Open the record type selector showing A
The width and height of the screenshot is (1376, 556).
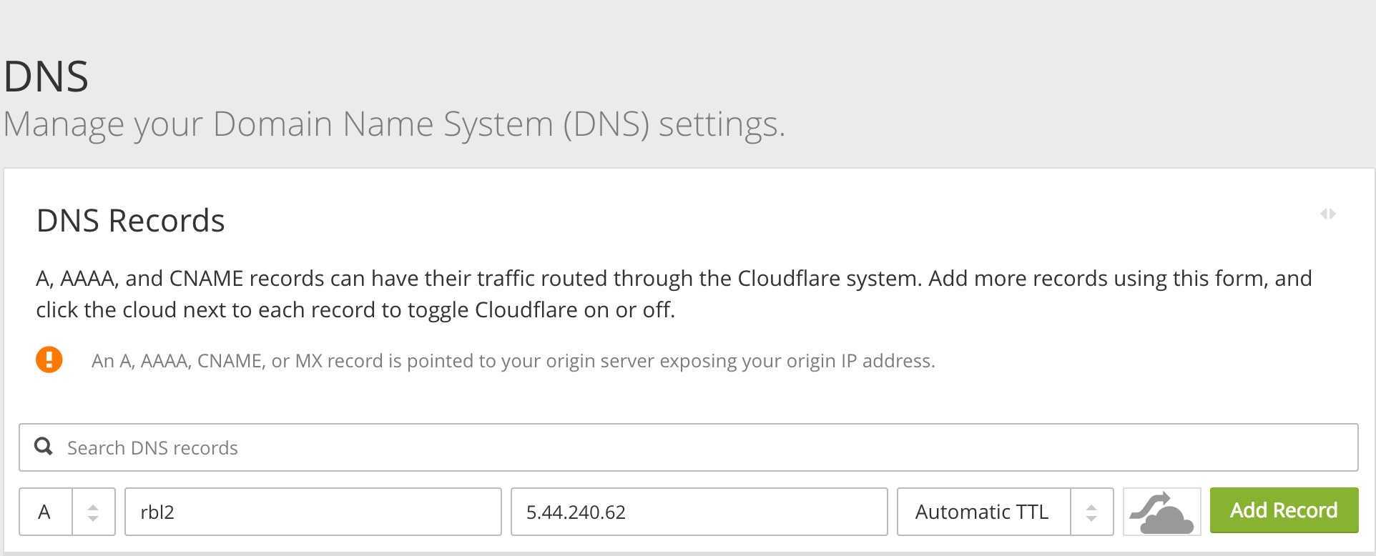point(44,511)
